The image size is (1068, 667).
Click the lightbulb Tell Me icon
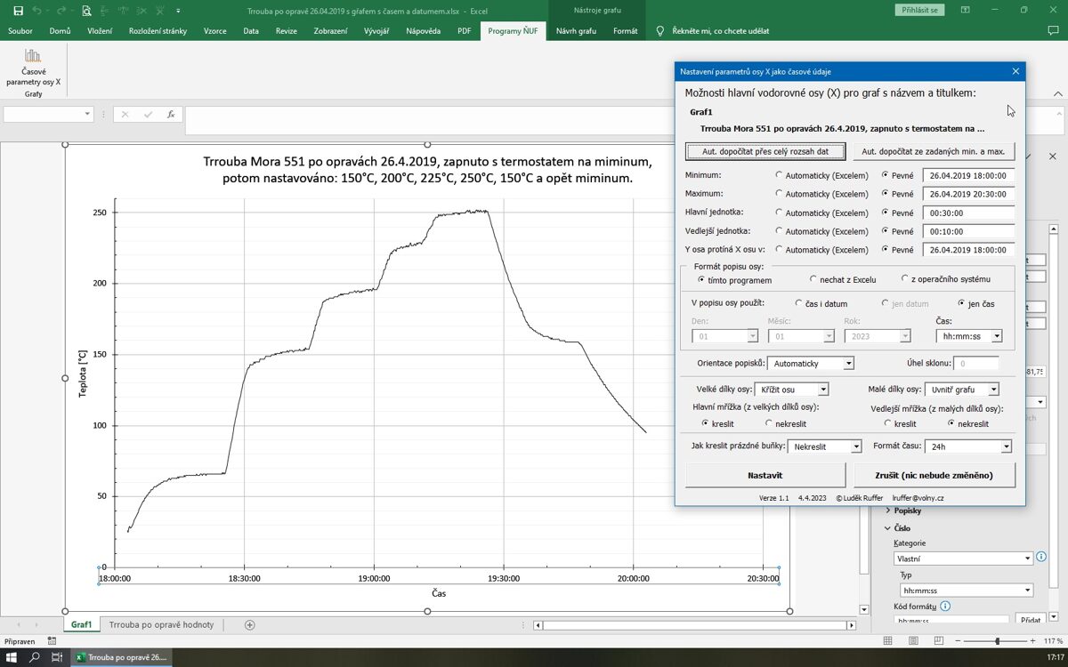[659, 30]
